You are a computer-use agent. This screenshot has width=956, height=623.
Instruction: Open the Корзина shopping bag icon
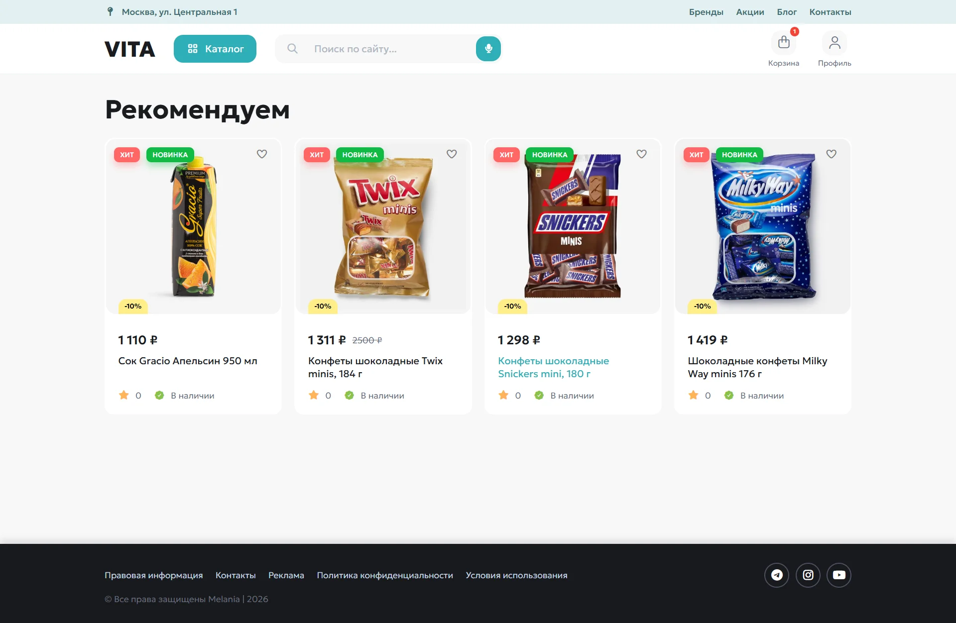783,43
